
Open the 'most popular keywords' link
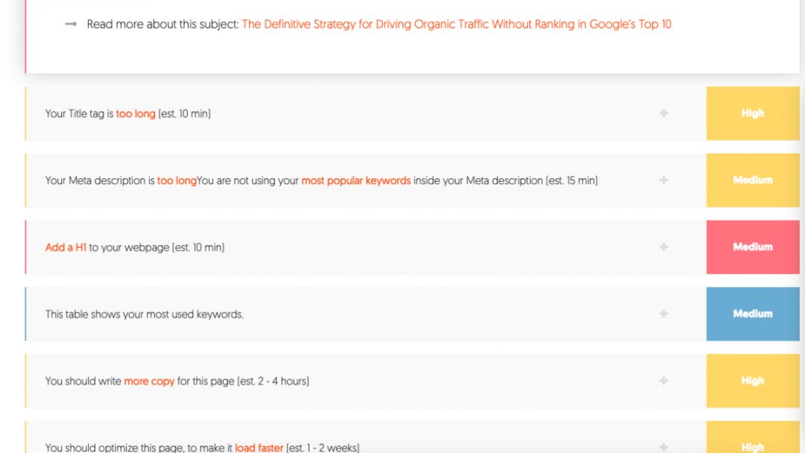[x=356, y=180]
